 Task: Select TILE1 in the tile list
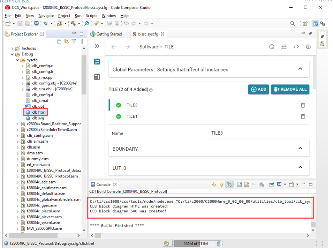pyautogui.click(x=132, y=116)
